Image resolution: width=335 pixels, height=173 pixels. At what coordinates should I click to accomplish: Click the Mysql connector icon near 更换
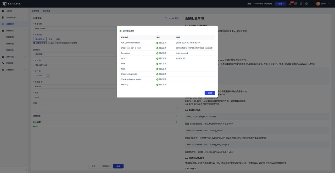coord(166,18)
